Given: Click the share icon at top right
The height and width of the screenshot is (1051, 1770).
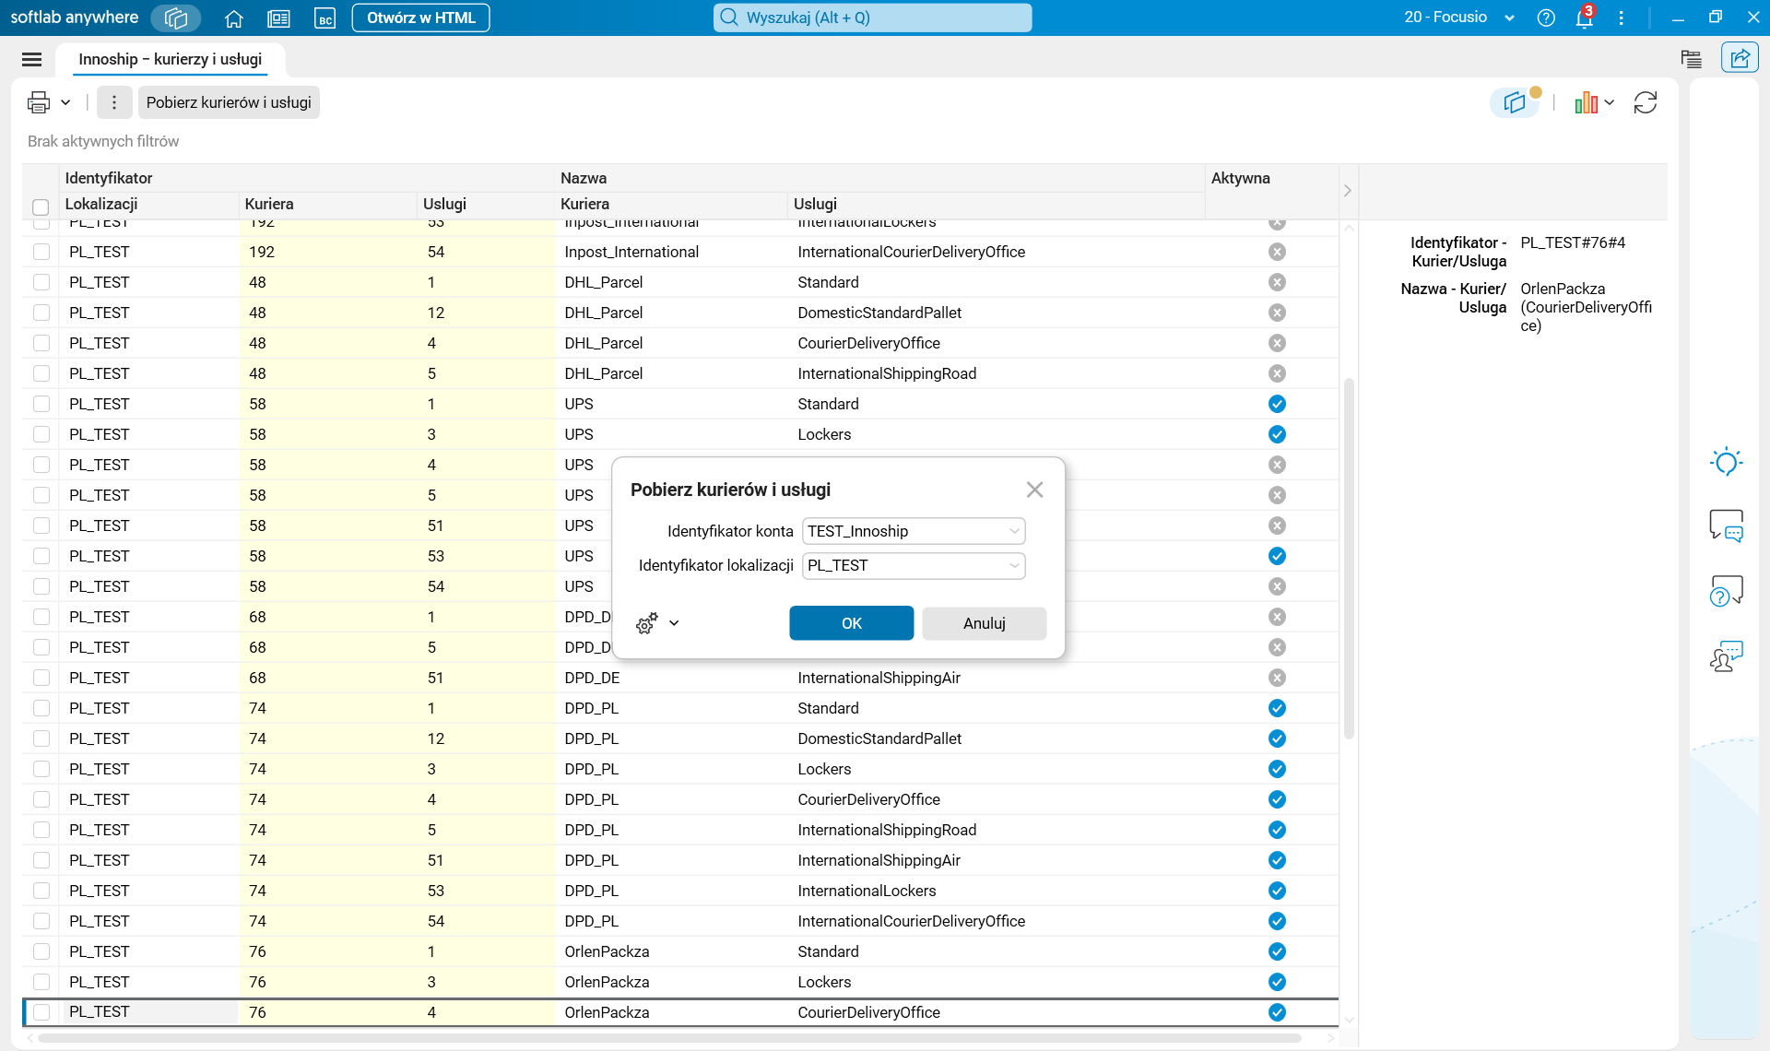Looking at the screenshot, I should tap(1740, 58).
